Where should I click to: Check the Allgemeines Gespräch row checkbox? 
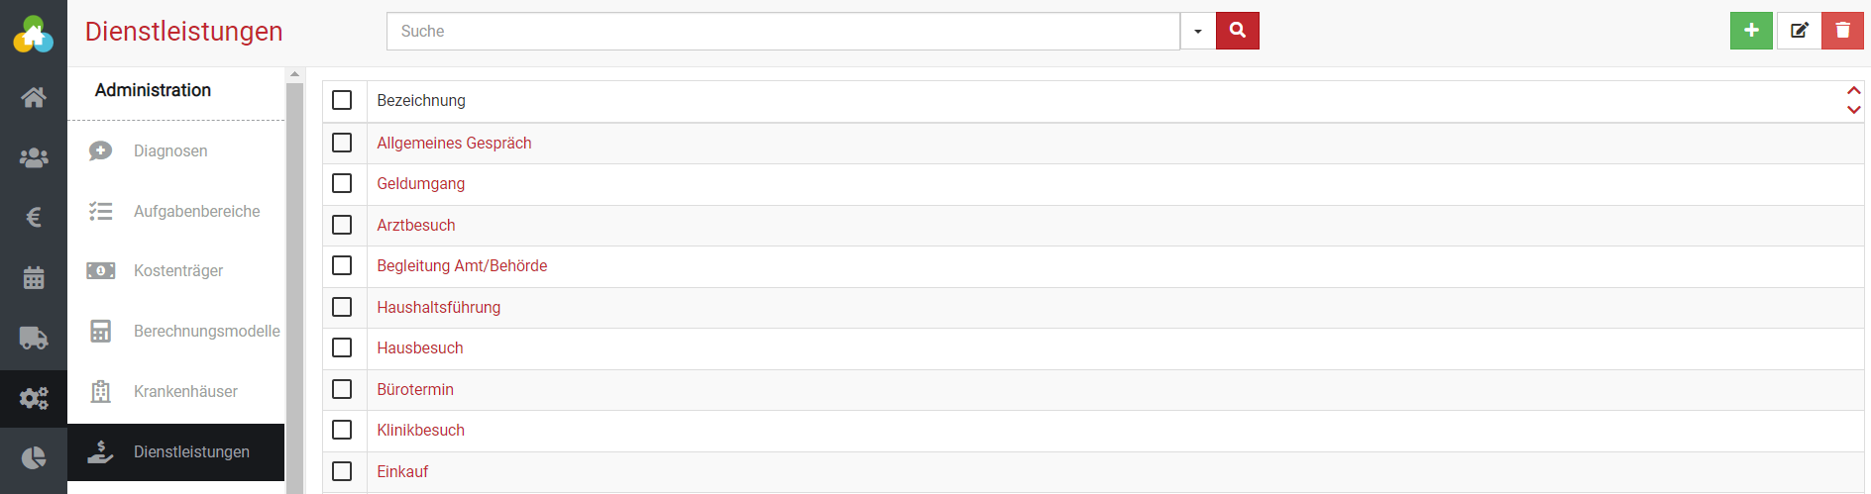pyautogui.click(x=342, y=143)
